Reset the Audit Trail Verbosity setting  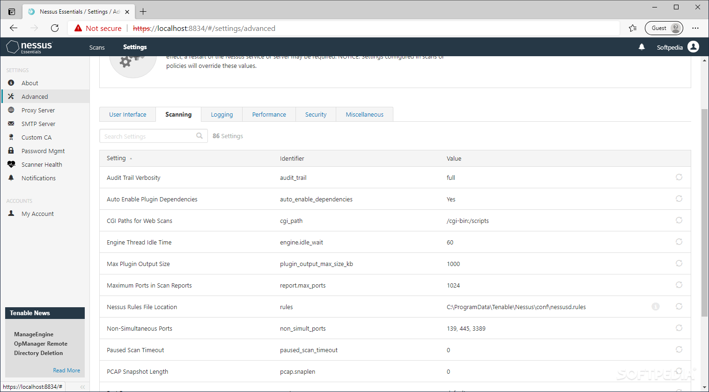tap(679, 177)
